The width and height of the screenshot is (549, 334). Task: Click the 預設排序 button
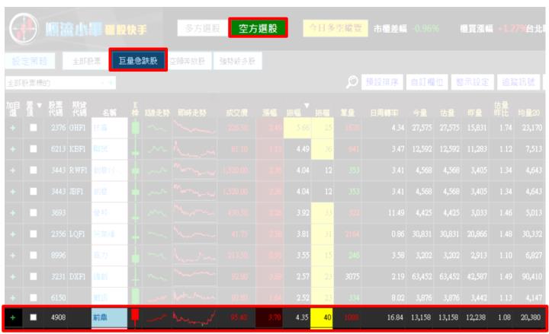pos(382,82)
